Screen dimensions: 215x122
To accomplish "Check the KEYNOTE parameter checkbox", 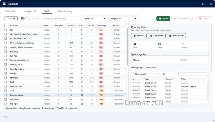I will tap(5, 78).
